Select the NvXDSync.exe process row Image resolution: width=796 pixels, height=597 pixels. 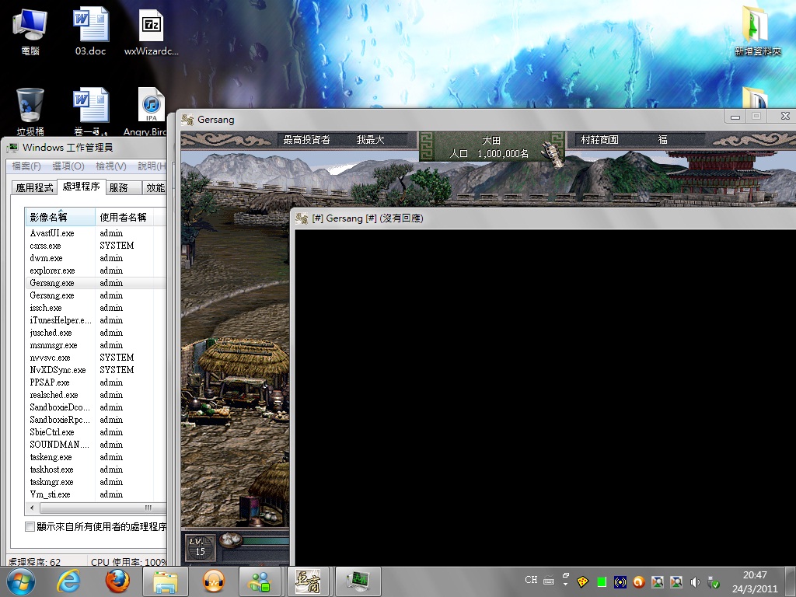[x=96, y=370]
